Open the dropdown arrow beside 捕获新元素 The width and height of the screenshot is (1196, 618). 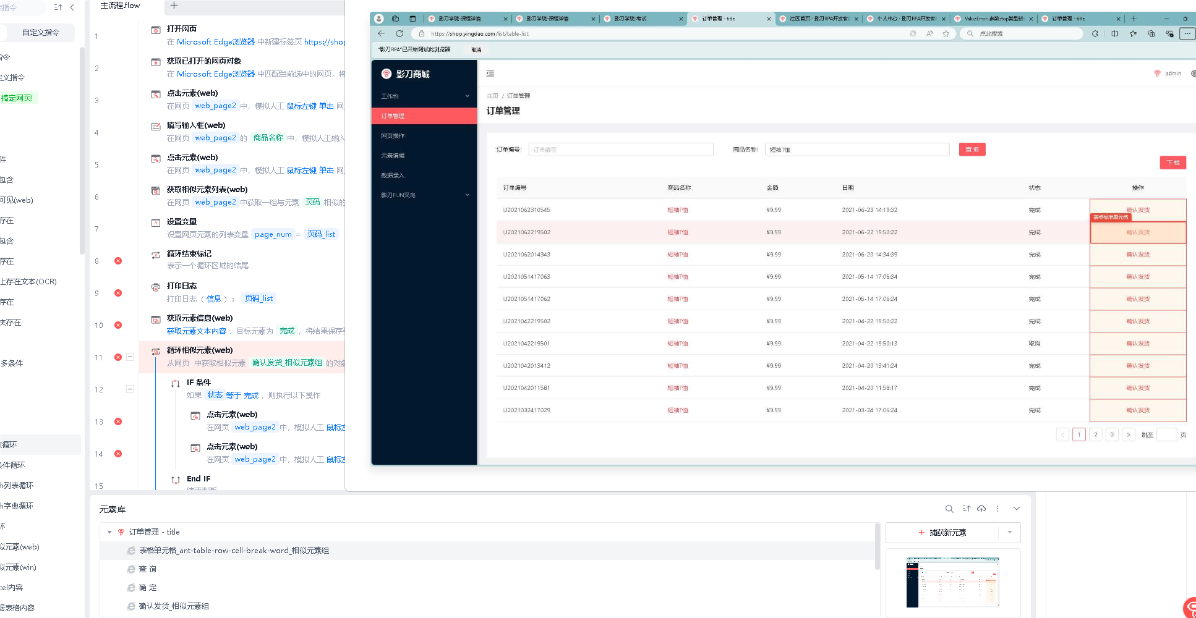1009,533
